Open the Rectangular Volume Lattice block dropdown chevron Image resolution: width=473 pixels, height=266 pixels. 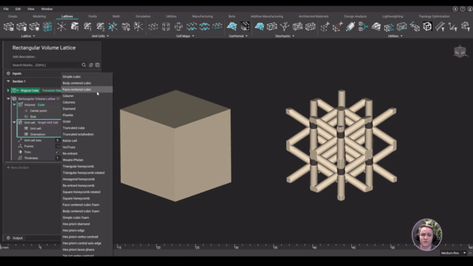point(58,98)
